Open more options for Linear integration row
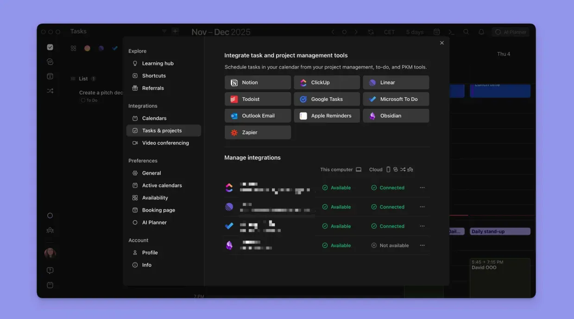The image size is (574, 319). (422, 207)
